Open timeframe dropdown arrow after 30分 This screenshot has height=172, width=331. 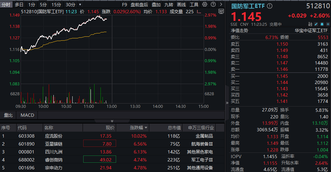click(x=80, y=4)
